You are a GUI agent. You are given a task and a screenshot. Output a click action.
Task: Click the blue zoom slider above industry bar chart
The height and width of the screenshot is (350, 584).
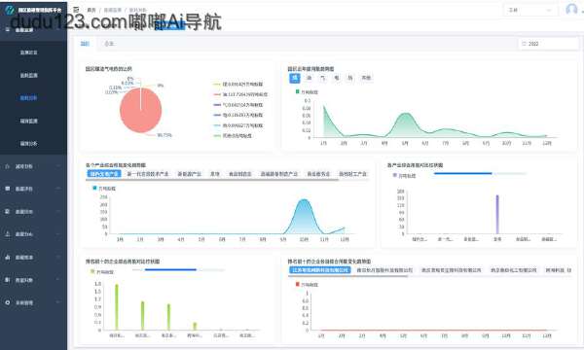463,173
